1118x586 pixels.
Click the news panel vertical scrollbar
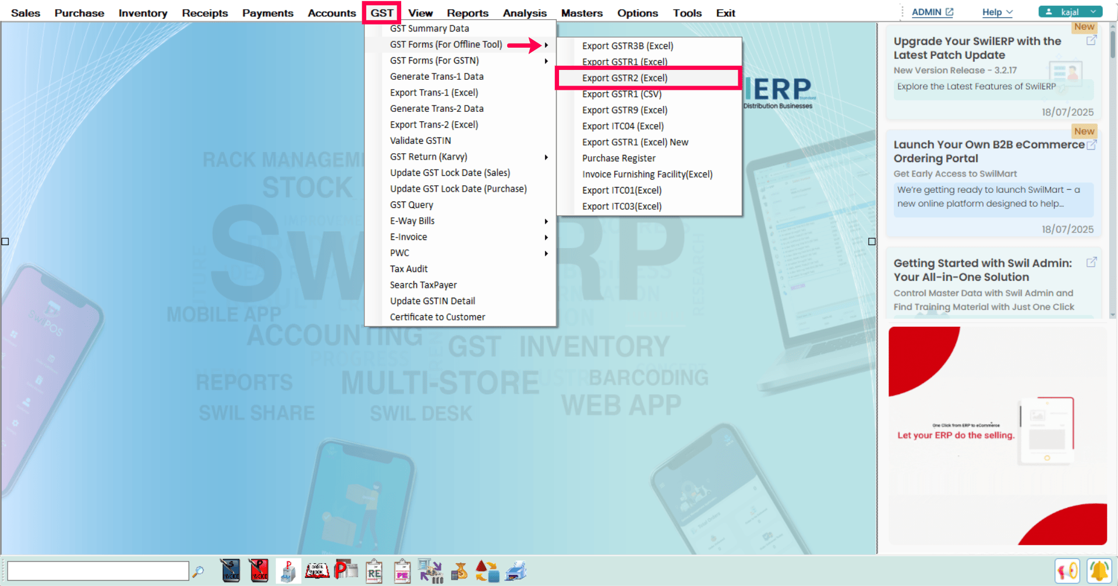point(1113,171)
